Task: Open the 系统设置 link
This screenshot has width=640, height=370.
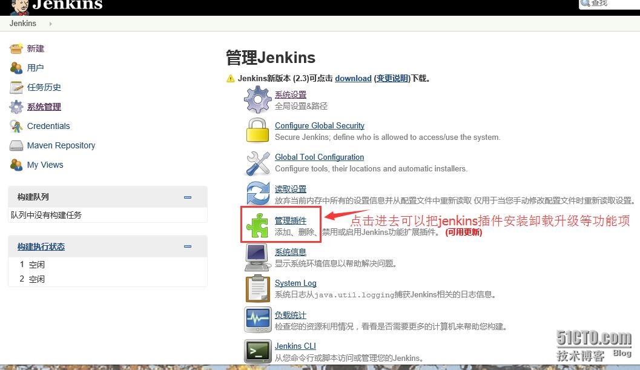Action: [x=291, y=94]
